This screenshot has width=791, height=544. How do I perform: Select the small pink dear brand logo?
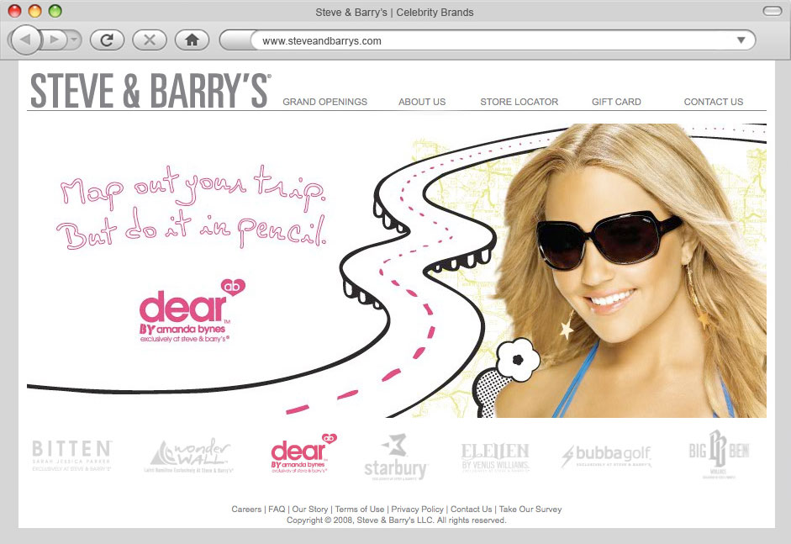(303, 453)
